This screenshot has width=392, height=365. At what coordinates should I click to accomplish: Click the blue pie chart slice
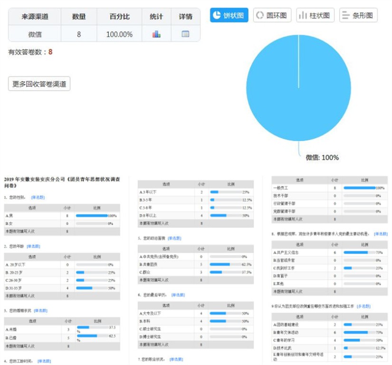[x=298, y=88]
